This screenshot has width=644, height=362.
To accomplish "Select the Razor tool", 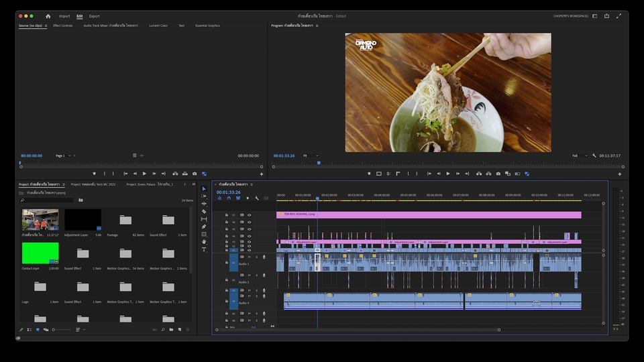I will [204, 211].
